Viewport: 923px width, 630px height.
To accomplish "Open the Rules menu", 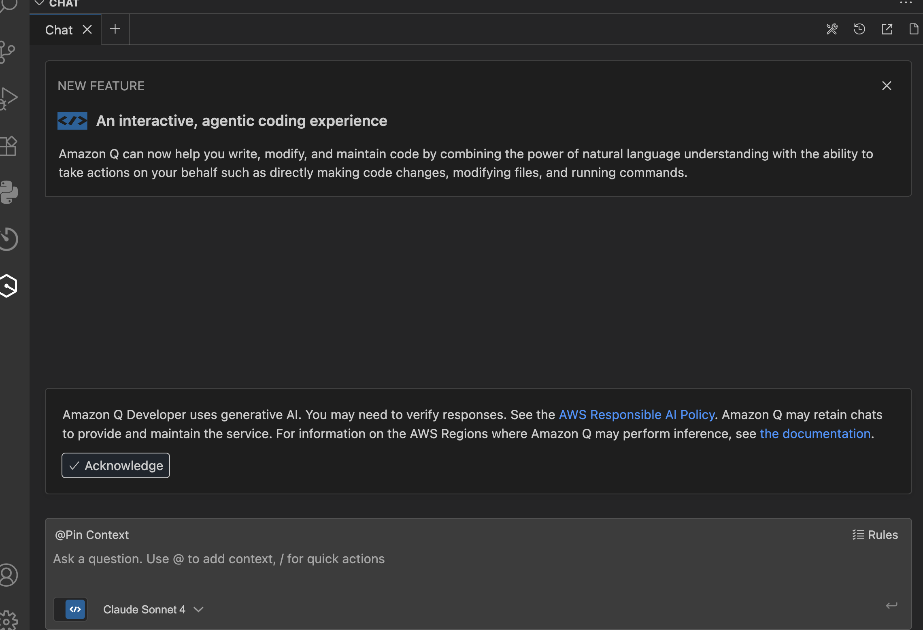I will (875, 535).
